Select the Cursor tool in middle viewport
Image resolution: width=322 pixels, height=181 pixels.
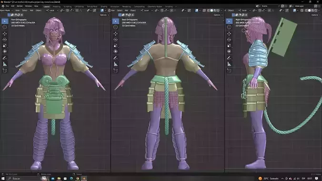[x=116, y=27]
